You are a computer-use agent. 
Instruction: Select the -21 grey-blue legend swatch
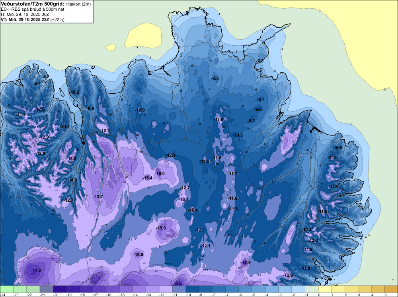pos(47,289)
